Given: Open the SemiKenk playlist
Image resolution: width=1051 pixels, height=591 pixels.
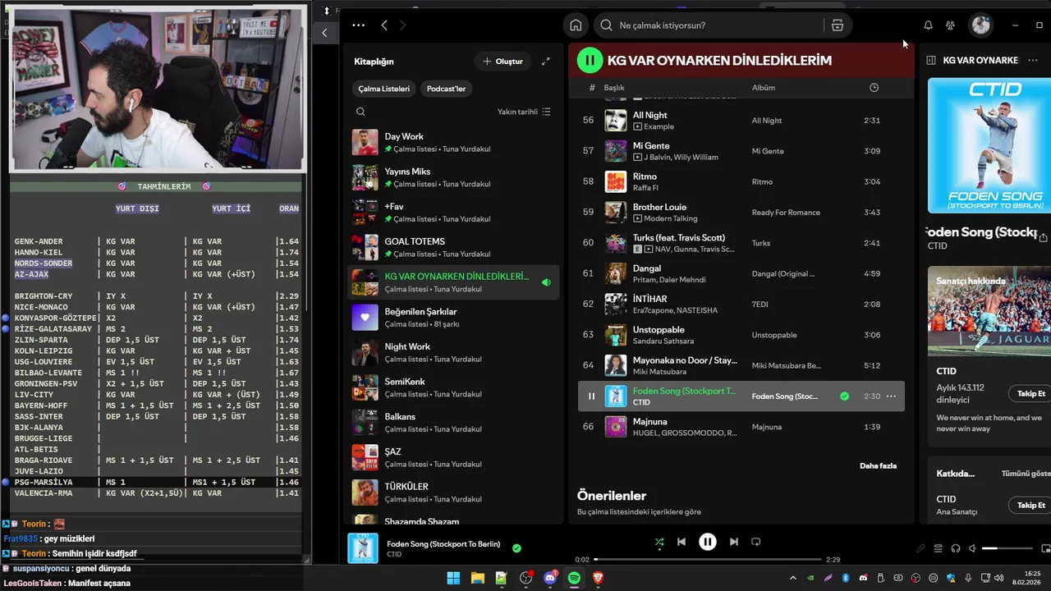Looking at the screenshot, I should click(x=454, y=387).
